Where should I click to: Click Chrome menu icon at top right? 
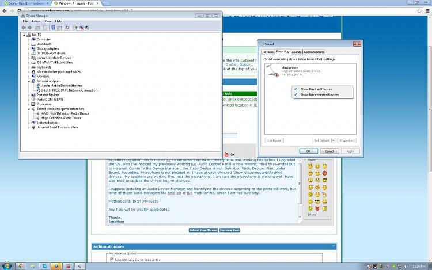coord(427,11)
